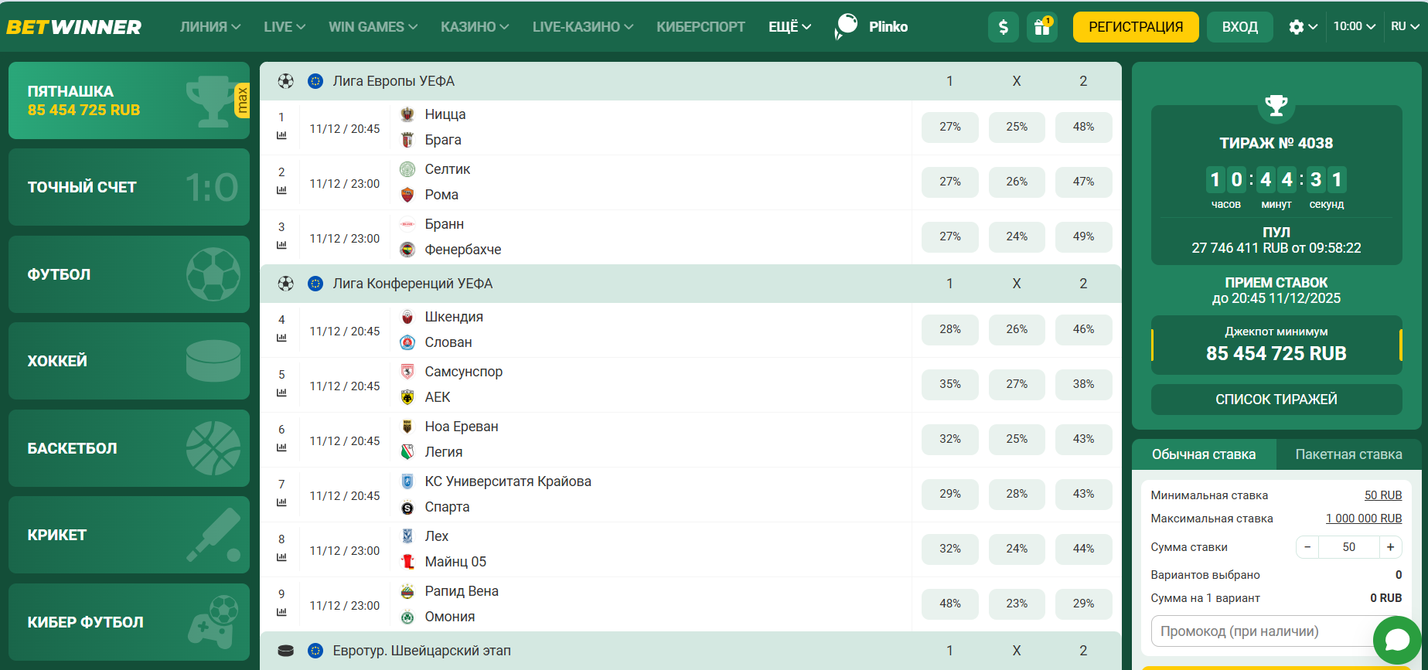Click the BetWinner logo

[74, 27]
